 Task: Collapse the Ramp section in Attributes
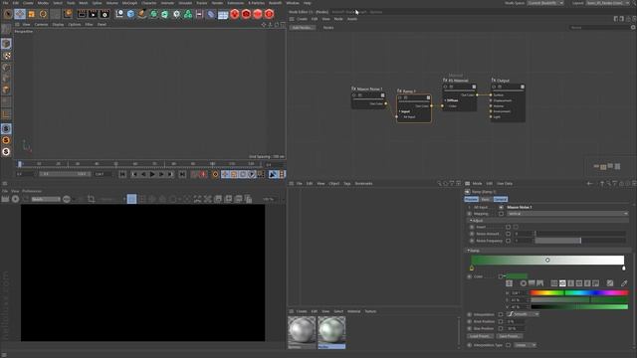point(469,251)
